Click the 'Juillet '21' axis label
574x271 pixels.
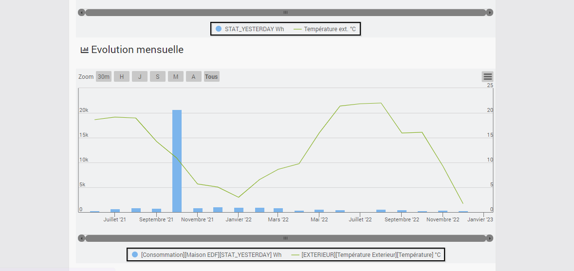pos(114,219)
